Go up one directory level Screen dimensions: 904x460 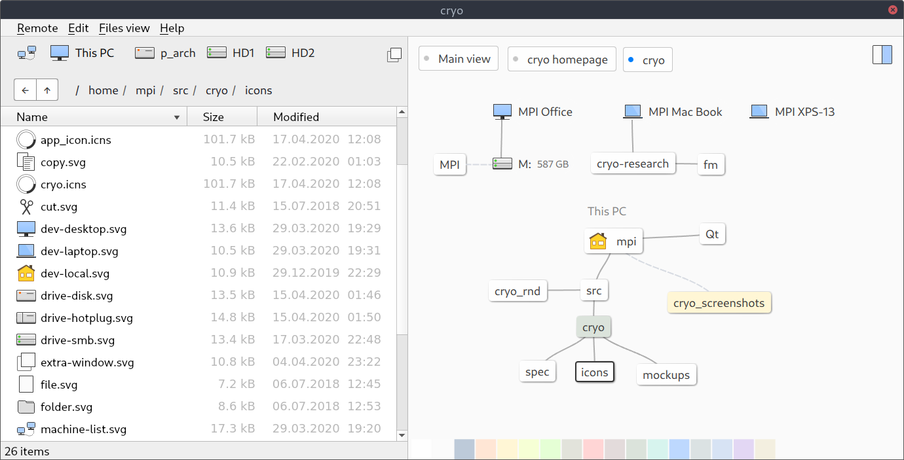(47, 90)
